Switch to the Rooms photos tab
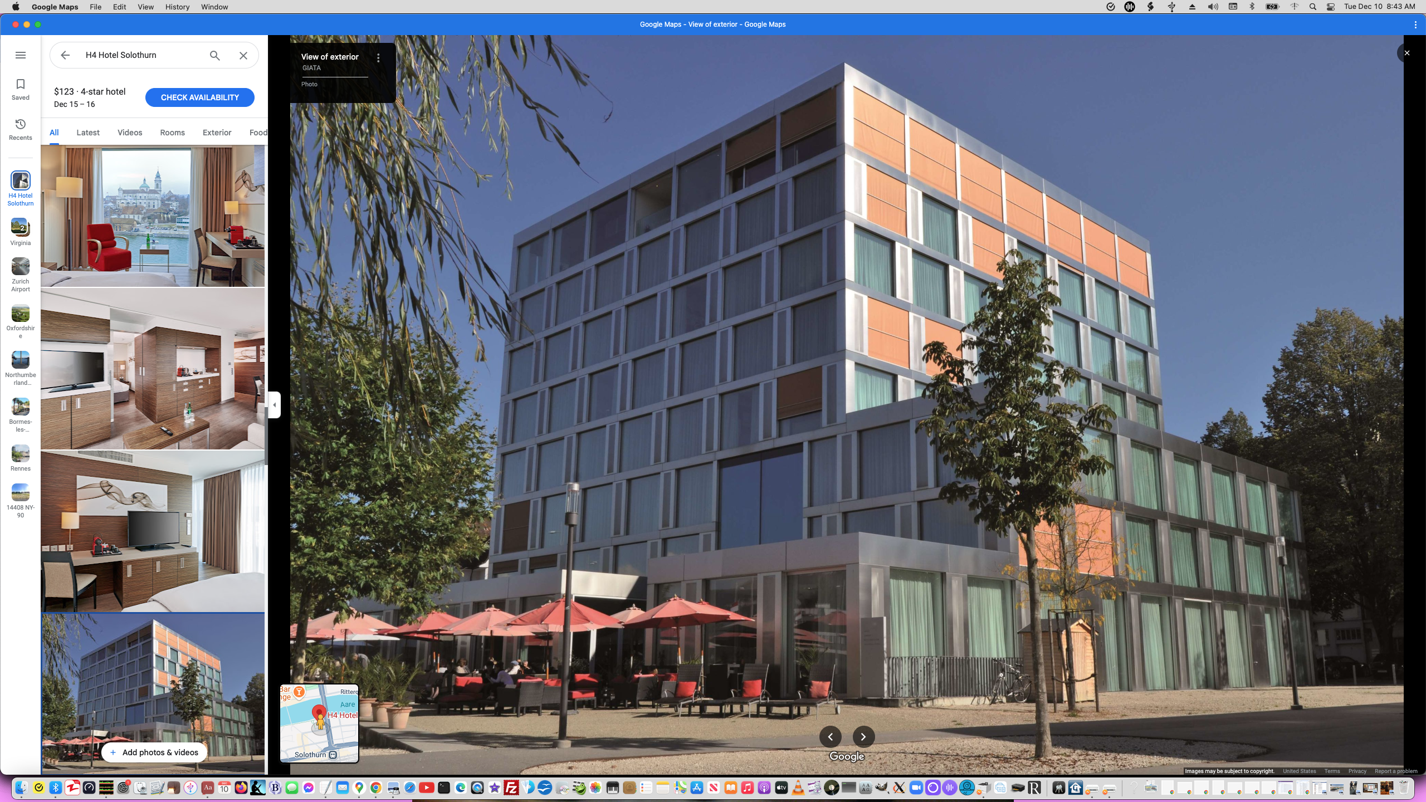Image resolution: width=1426 pixels, height=802 pixels. pos(172,133)
